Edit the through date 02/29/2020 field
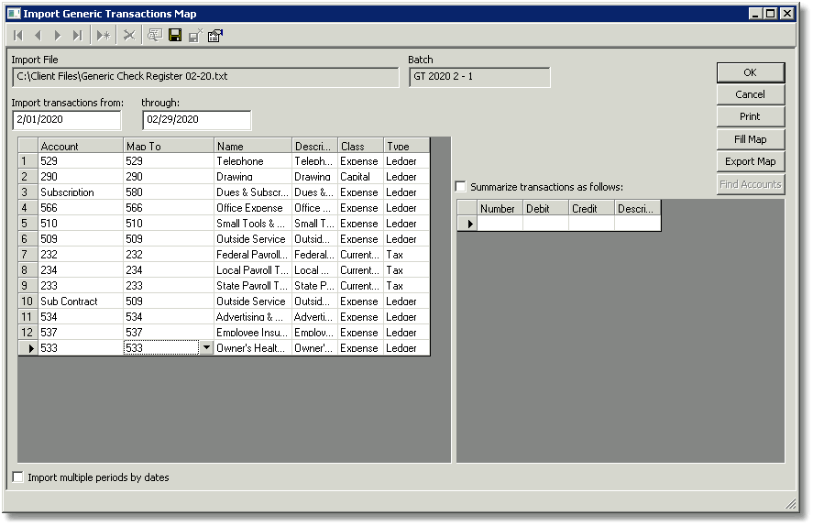813x526 pixels. tap(196, 120)
